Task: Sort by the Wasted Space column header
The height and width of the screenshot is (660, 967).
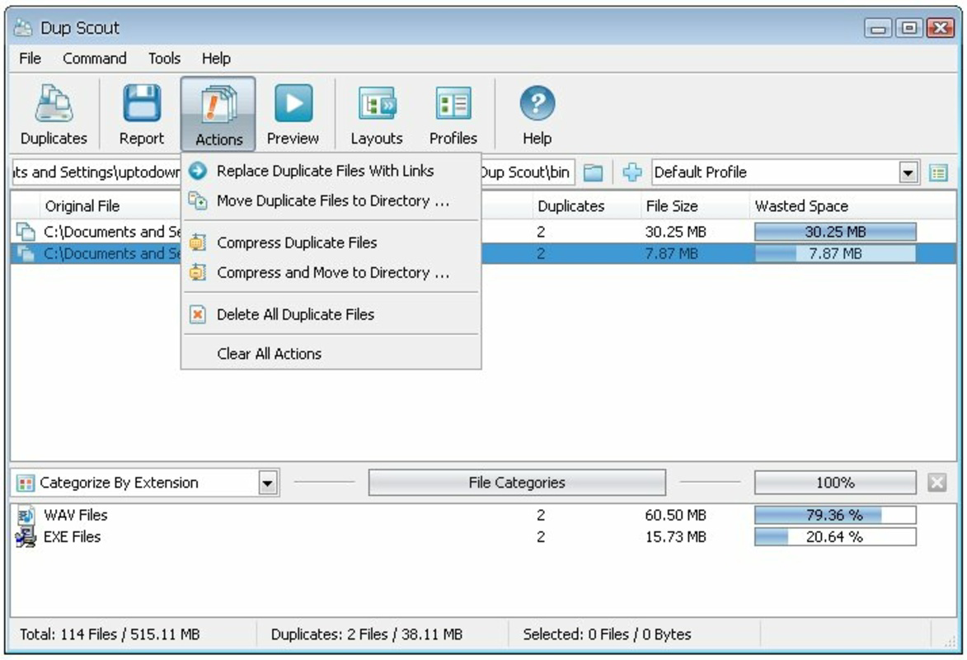Action: point(853,205)
